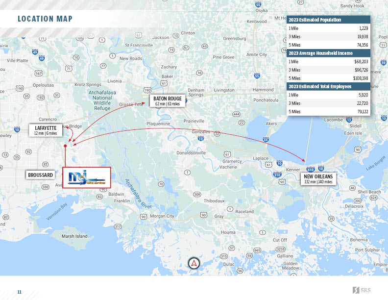
Task: Click the Ponchatoula city label
Action: click(x=266, y=100)
